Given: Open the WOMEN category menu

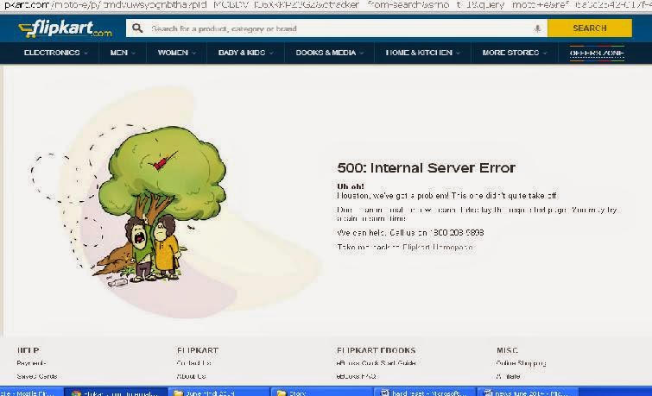Looking at the screenshot, I should (177, 53).
